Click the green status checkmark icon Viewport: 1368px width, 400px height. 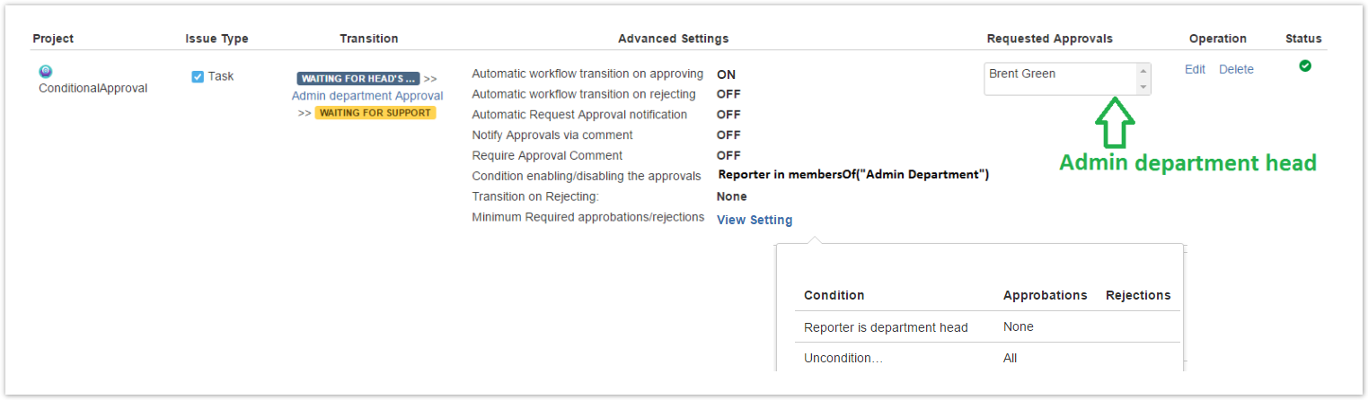(1305, 65)
